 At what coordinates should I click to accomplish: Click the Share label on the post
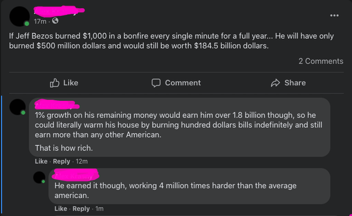pyautogui.click(x=295, y=83)
